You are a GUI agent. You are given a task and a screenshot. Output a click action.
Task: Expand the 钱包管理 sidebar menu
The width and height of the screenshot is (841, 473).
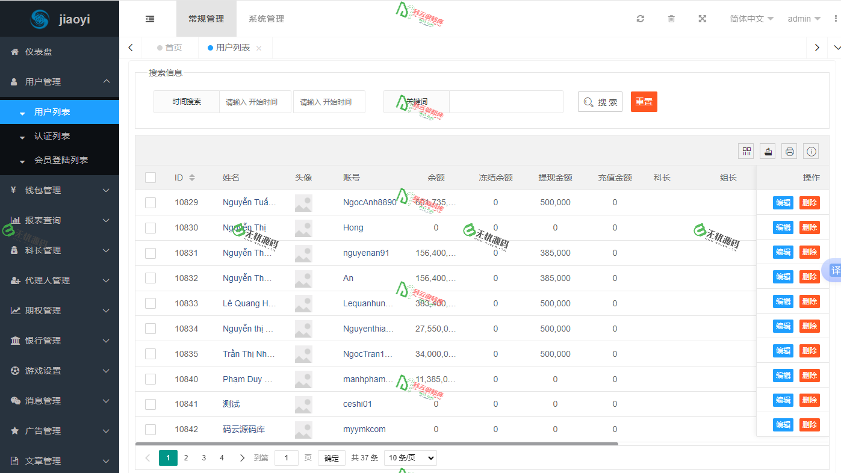(x=60, y=190)
